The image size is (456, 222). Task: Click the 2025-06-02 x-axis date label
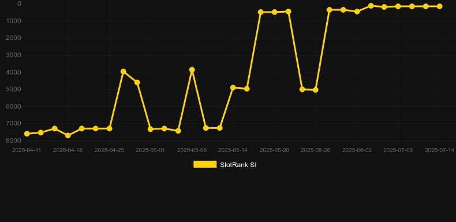357,150
